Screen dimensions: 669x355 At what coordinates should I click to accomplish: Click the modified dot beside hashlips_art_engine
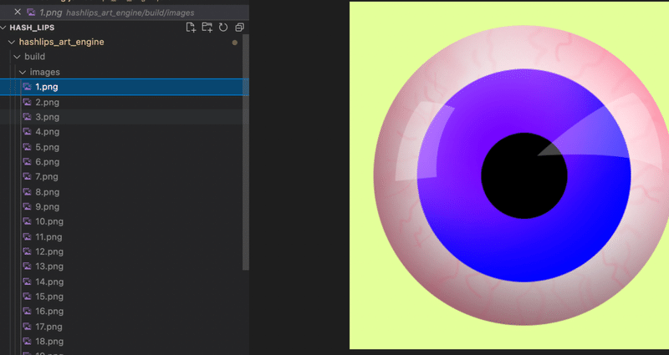click(235, 43)
